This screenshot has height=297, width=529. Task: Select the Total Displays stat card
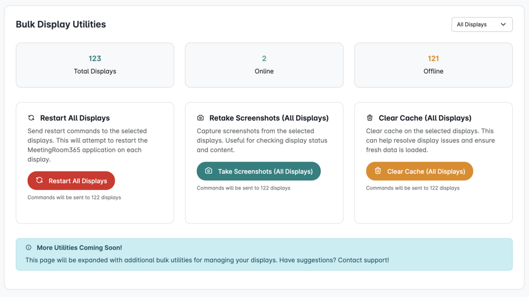(95, 65)
